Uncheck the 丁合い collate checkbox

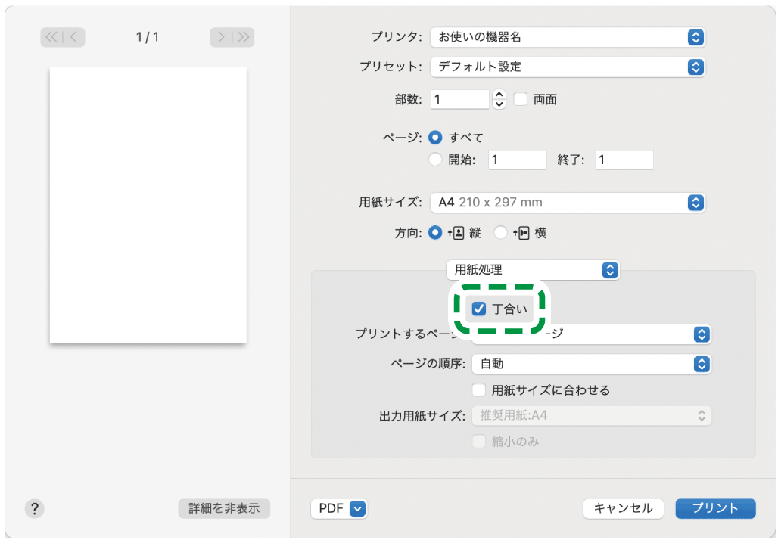coord(478,308)
